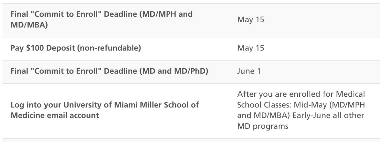This screenshot has width=383, height=142.
Task: Select the May 15 date in deposit row
Action: coord(251,48)
